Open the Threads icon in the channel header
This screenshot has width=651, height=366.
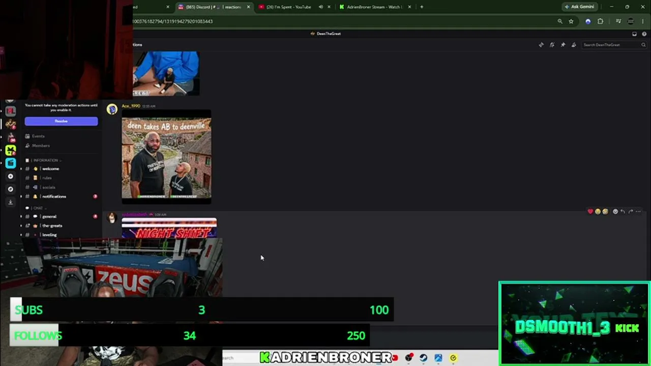[541, 45]
